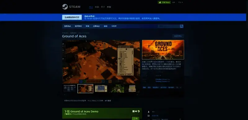
Task: Expand the full tag list with plus button
Action: [180, 87]
